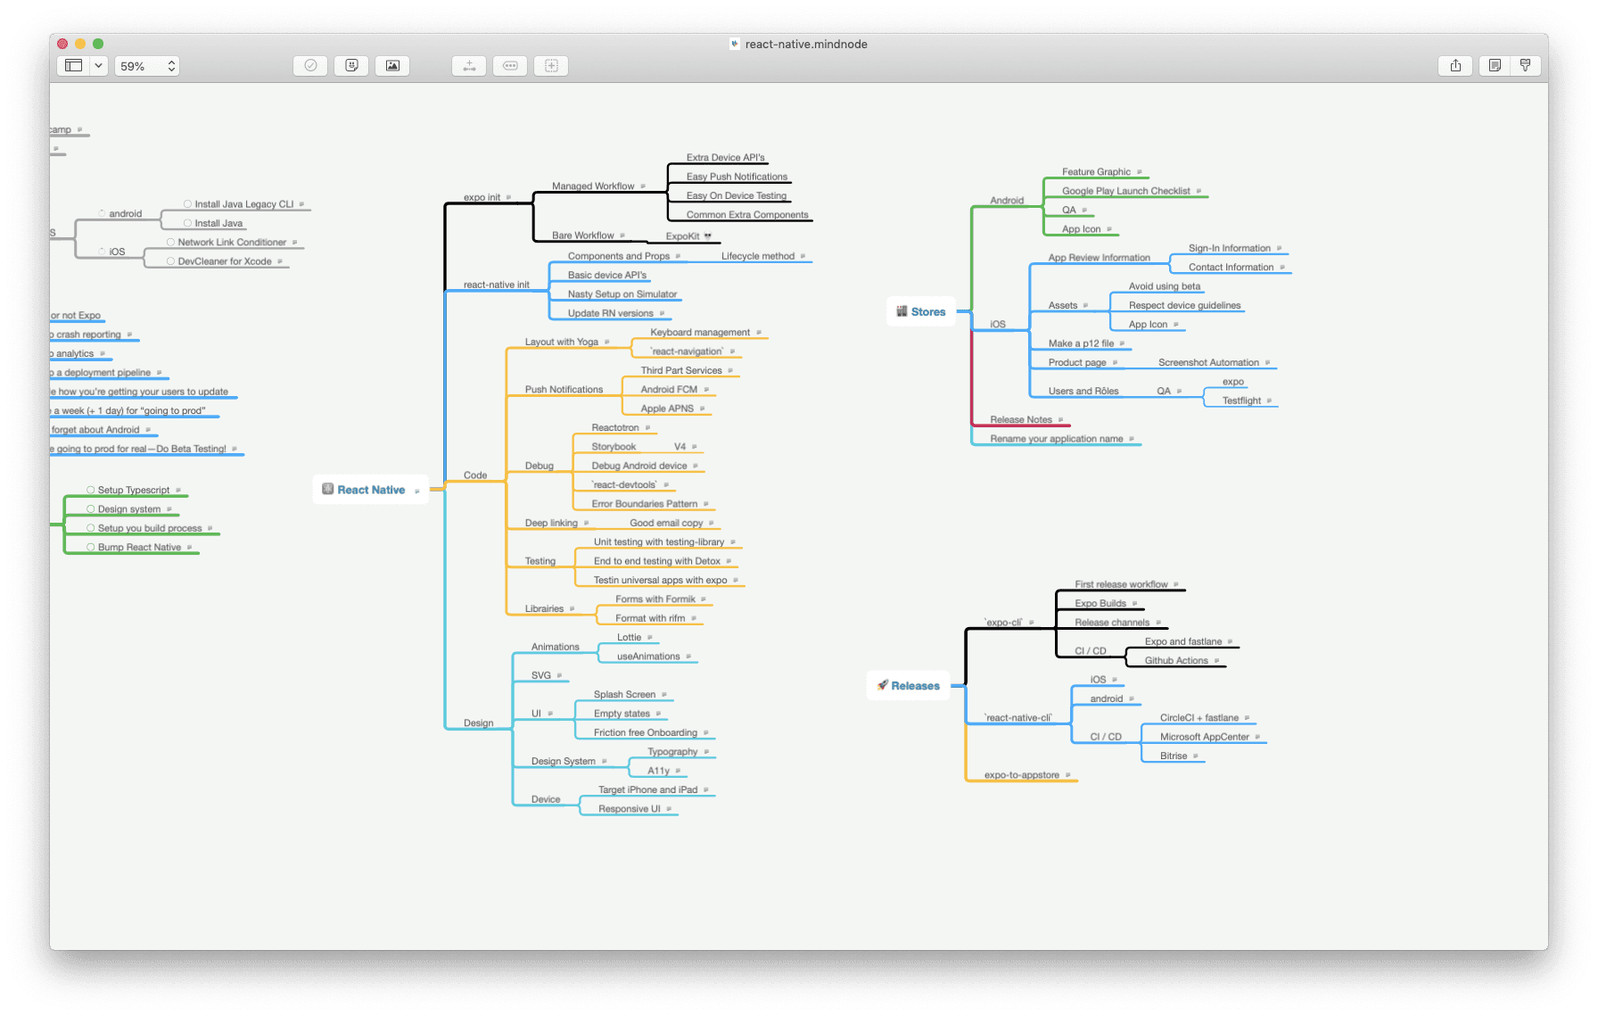Select the 'React Native' root node
Viewport: 1598px width, 1016px height.
pyautogui.click(x=370, y=489)
